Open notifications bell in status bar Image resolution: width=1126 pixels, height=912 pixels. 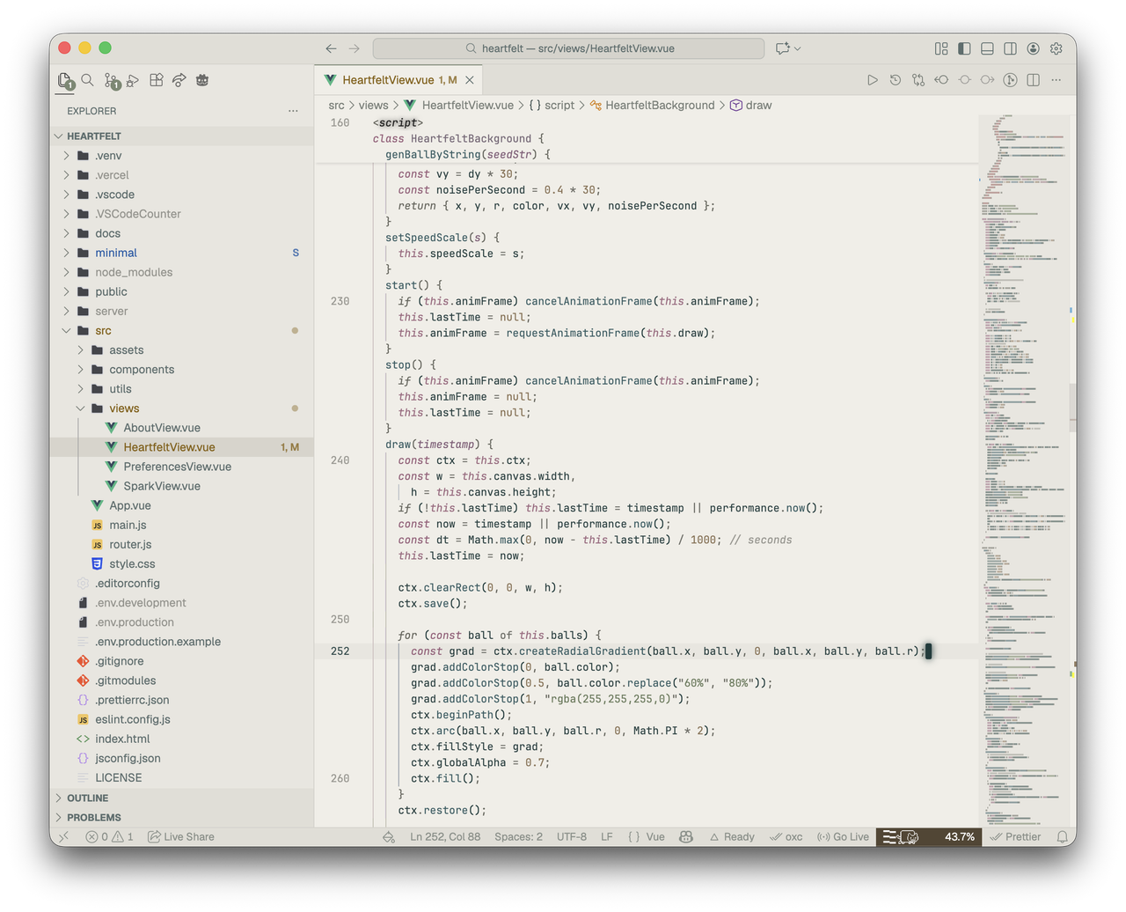[x=1062, y=836]
